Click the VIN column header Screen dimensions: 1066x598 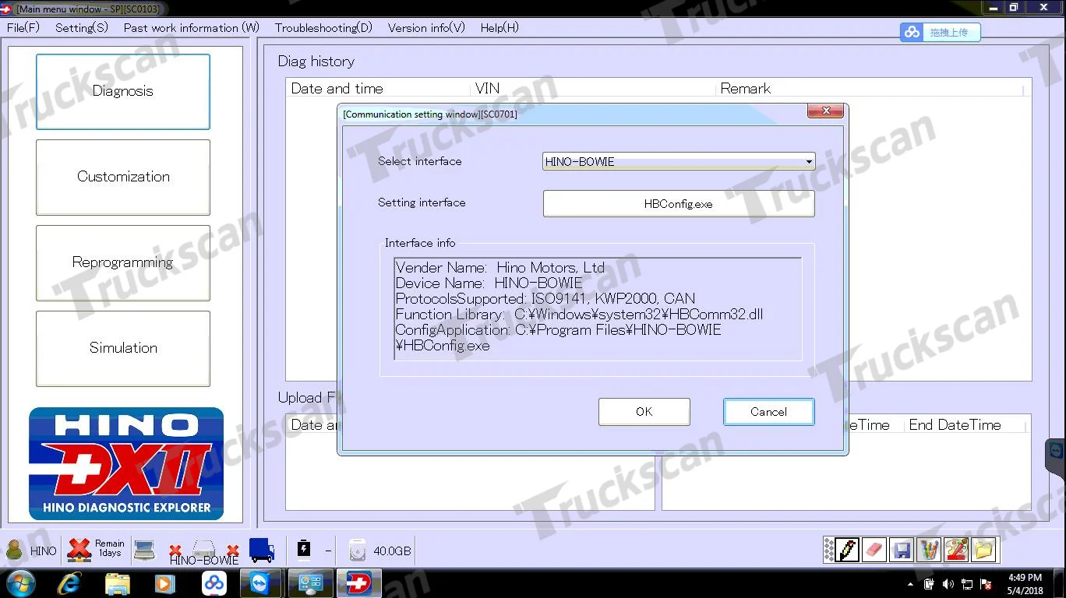594,89
